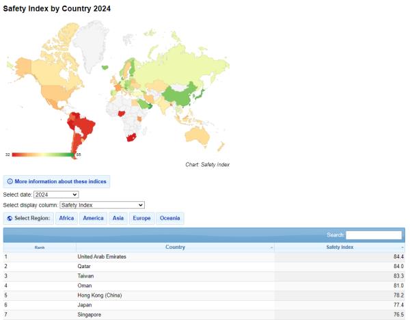Select the Africa region tab

coord(66,218)
